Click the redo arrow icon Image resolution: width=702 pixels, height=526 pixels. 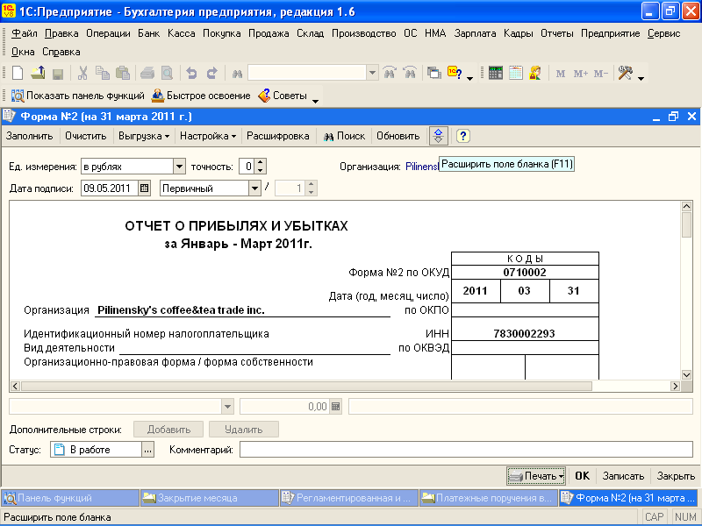pos(211,73)
